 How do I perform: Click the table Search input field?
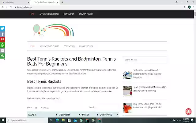click(x=107, y=107)
